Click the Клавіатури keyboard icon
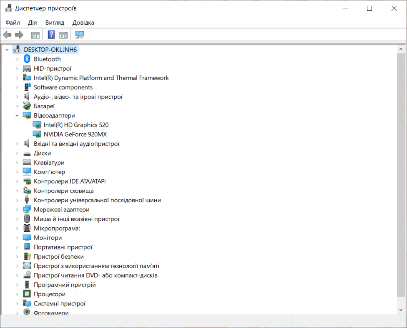 coord(27,162)
